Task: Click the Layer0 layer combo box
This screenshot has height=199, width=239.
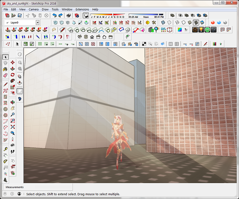Action: click(22, 23)
